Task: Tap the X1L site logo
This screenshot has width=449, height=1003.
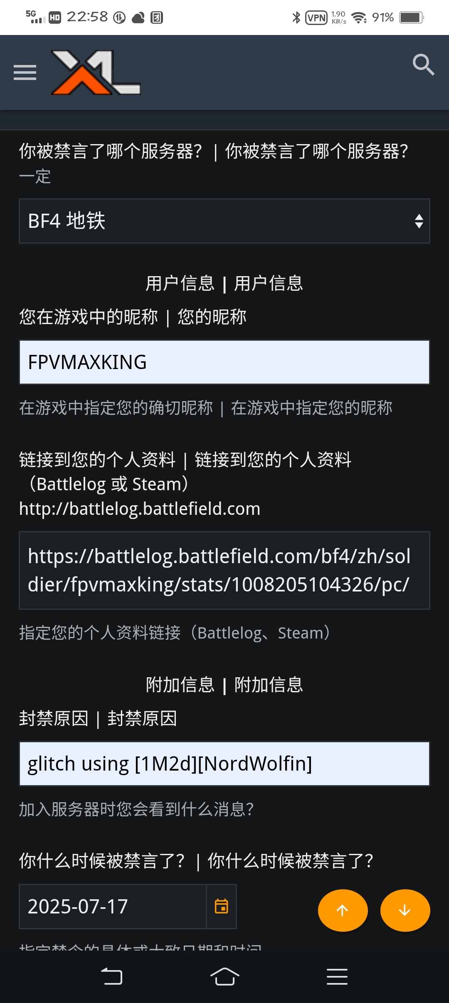Action: coord(96,72)
